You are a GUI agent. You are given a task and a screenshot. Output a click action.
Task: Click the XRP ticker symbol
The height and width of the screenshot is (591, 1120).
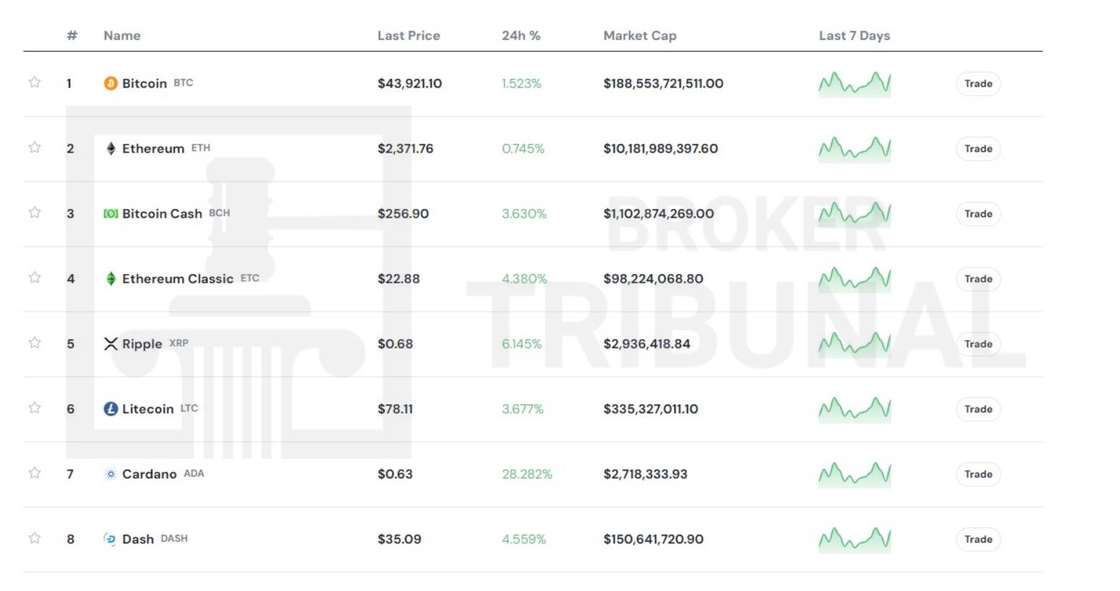click(179, 343)
